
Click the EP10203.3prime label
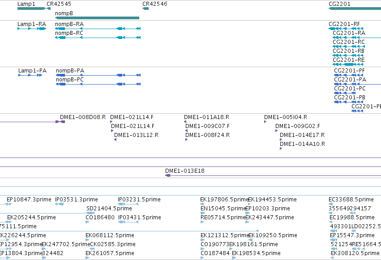(268, 209)
